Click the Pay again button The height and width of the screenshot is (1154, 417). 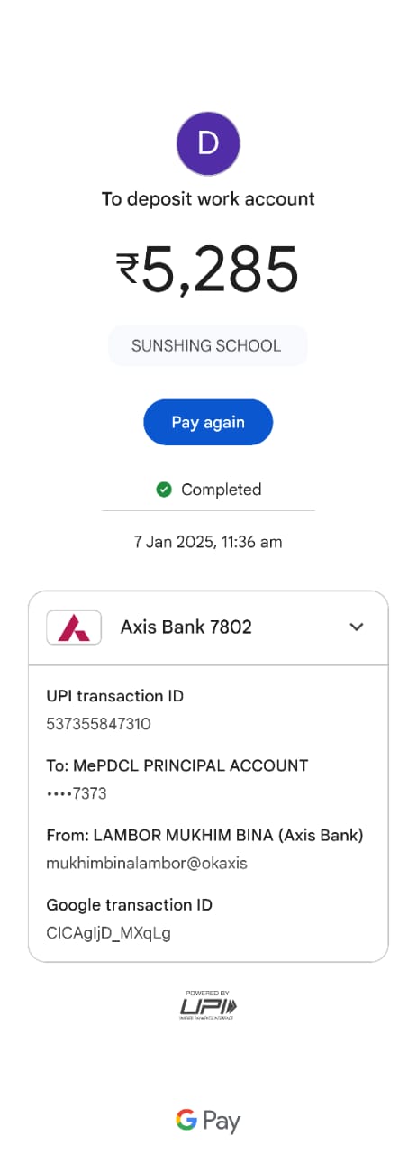pos(208,422)
